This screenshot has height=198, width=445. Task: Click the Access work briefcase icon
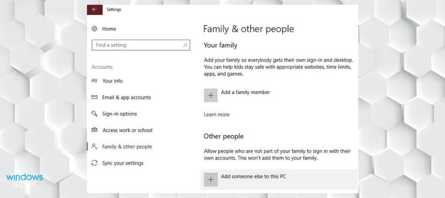click(94, 130)
